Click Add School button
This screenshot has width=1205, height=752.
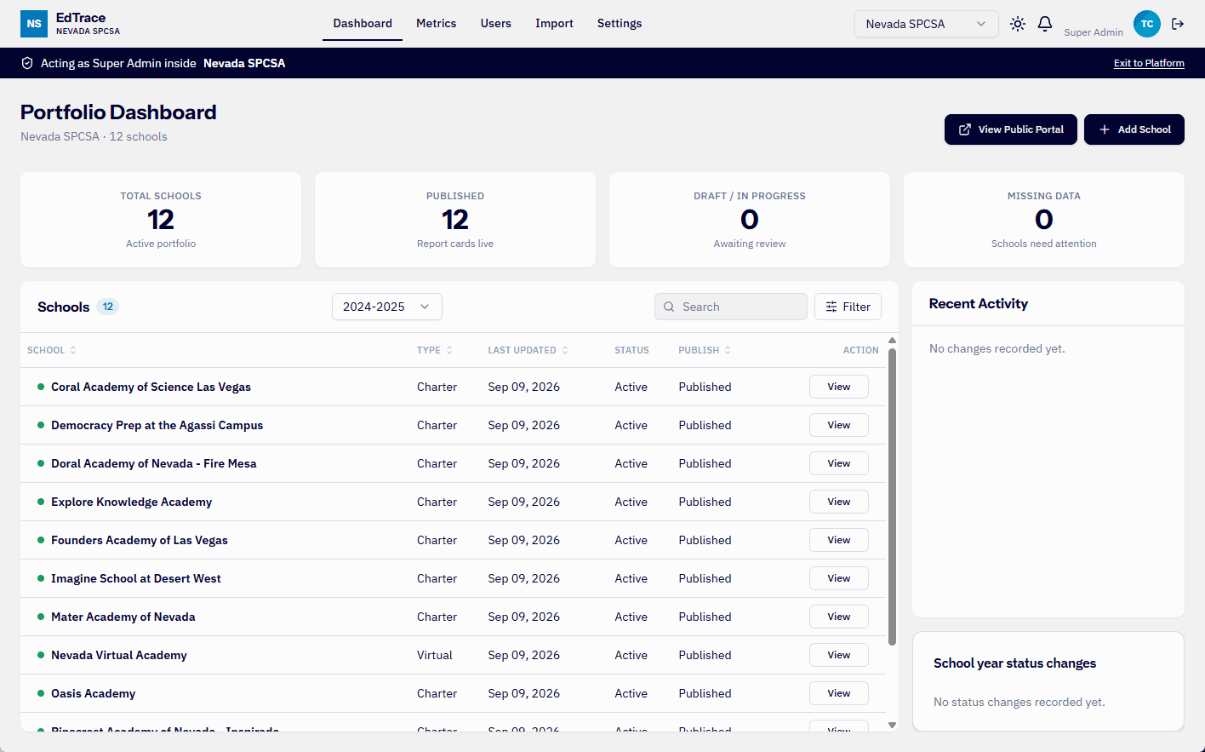pos(1134,129)
